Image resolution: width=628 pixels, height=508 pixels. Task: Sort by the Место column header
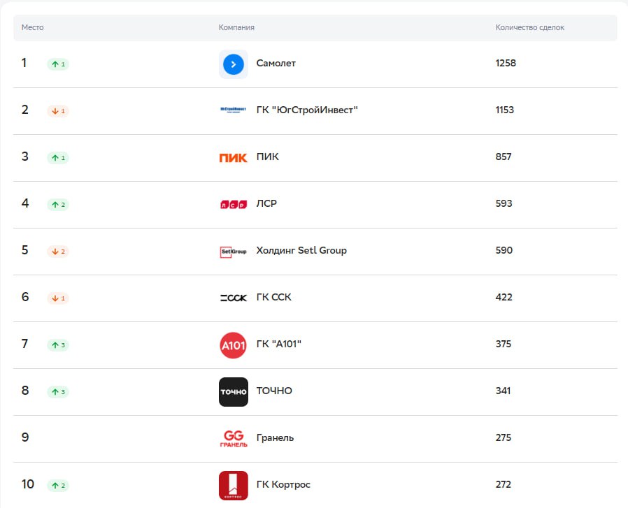coord(32,27)
